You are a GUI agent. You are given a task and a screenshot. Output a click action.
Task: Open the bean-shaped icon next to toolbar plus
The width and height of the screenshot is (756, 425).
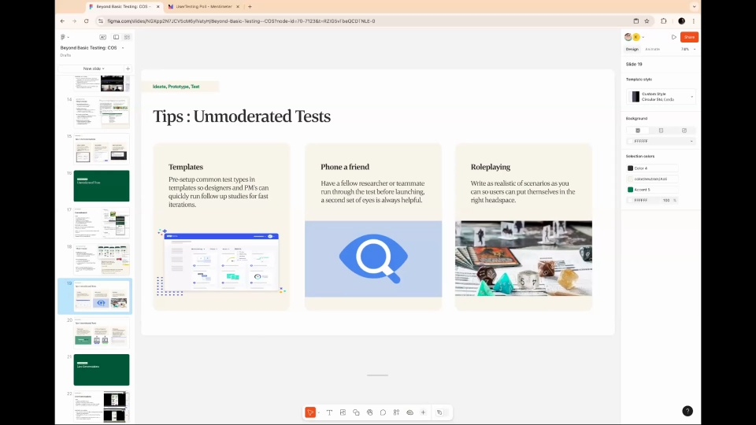point(409,412)
